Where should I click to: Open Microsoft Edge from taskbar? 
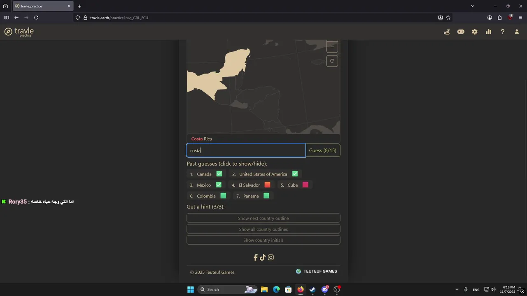coord(276,289)
